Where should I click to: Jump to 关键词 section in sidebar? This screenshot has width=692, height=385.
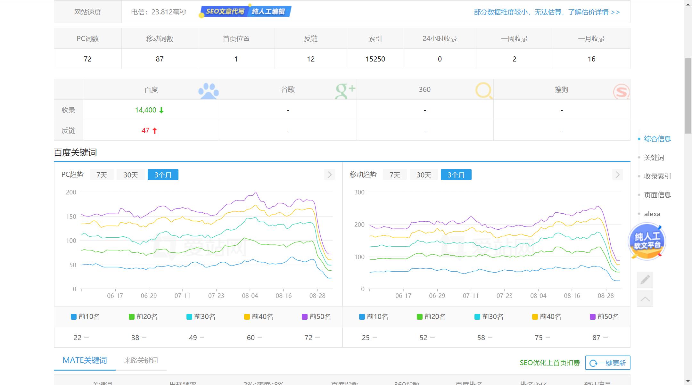click(654, 158)
